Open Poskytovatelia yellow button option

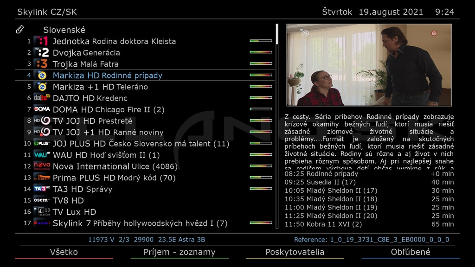pos(295,252)
